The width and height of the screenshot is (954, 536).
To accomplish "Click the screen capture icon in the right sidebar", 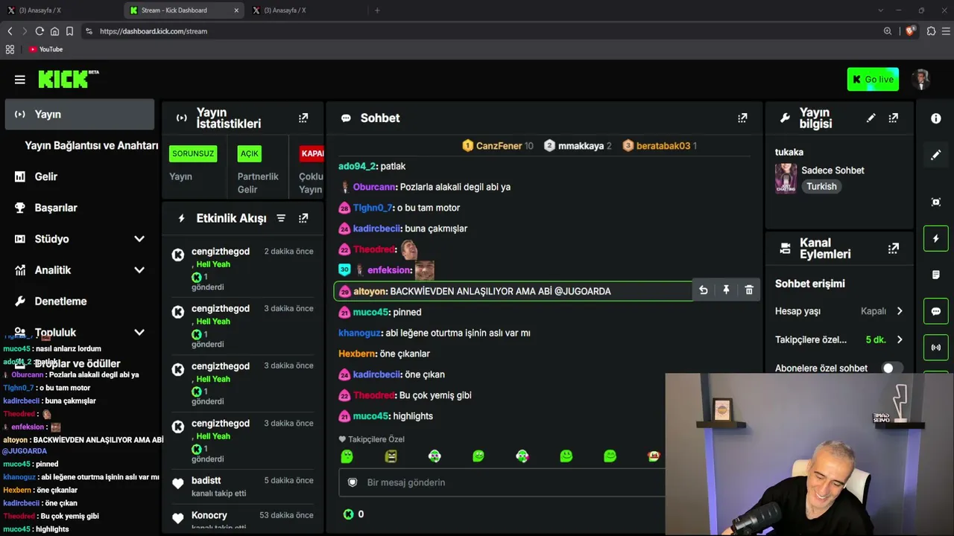I will [936, 202].
